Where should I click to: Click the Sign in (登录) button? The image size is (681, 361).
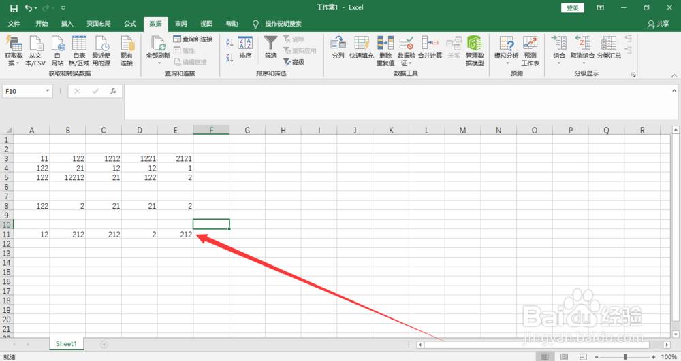pyautogui.click(x=573, y=7)
